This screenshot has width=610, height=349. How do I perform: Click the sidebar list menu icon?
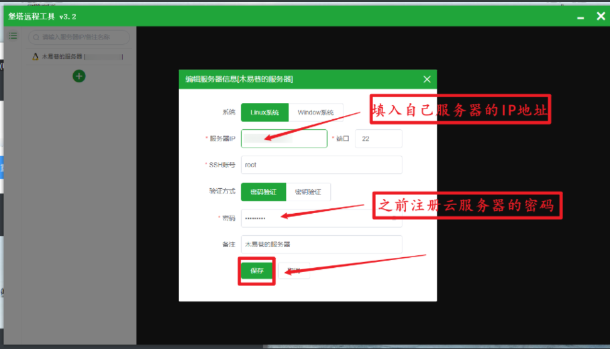[x=13, y=36]
